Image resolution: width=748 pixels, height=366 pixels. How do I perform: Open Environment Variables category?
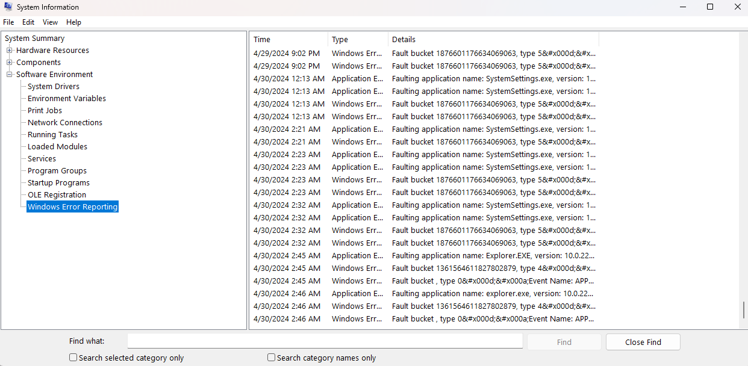point(67,99)
